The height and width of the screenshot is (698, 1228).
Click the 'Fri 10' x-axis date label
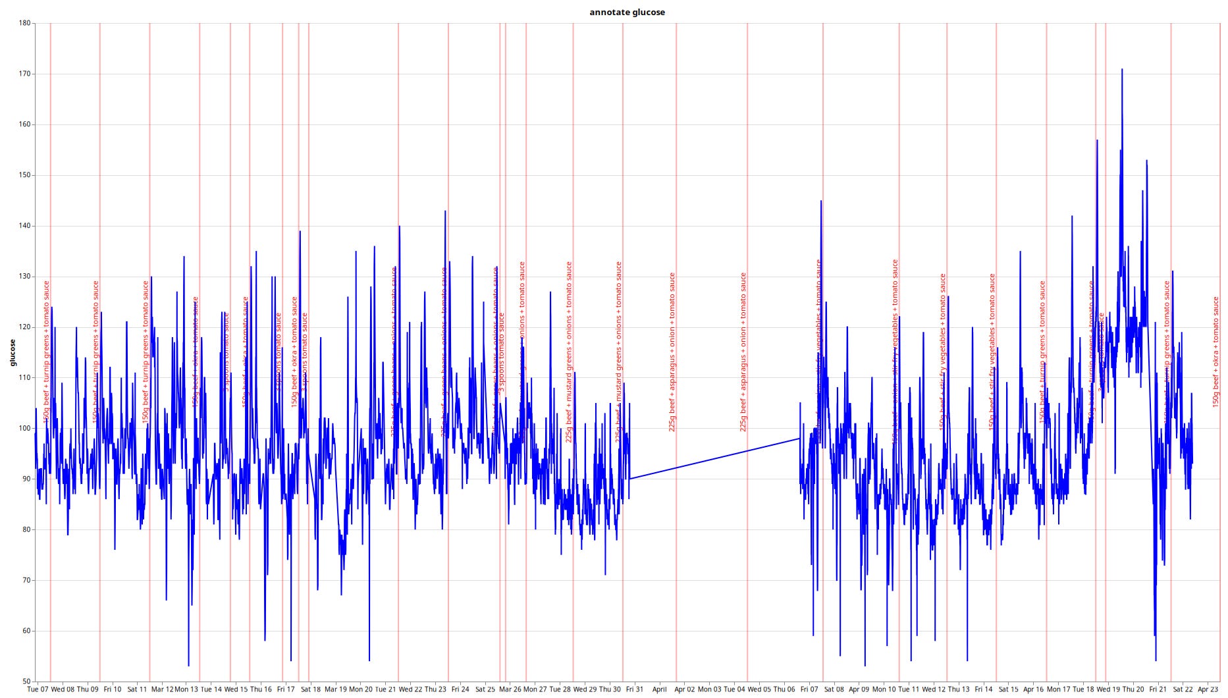tap(113, 690)
